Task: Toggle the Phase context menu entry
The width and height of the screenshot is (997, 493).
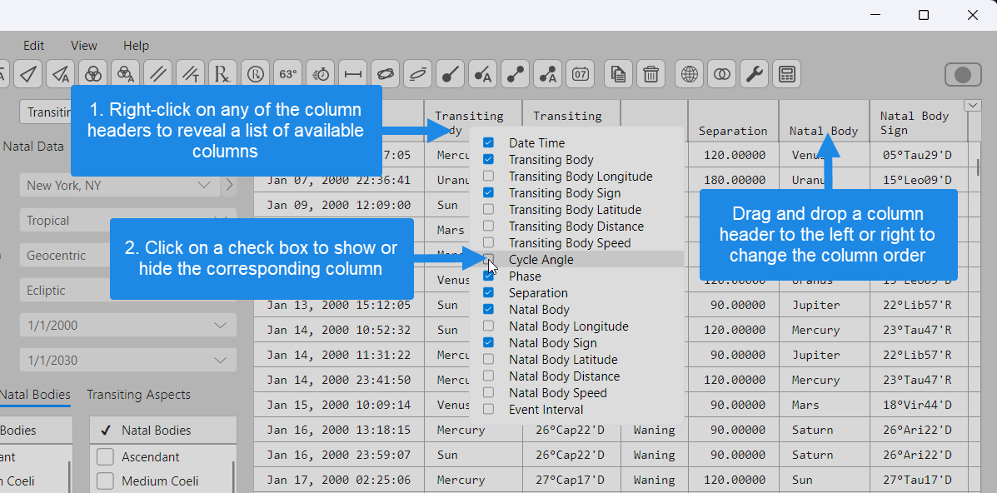Action: coord(576,276)
